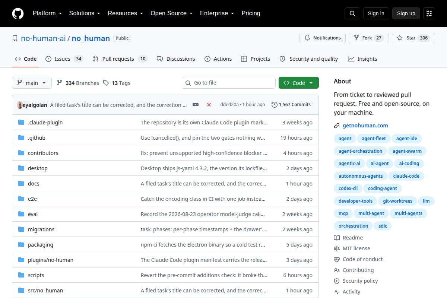447x298 pixels.
Task: Click the sdlc topic tag
Action: (383, 226)
